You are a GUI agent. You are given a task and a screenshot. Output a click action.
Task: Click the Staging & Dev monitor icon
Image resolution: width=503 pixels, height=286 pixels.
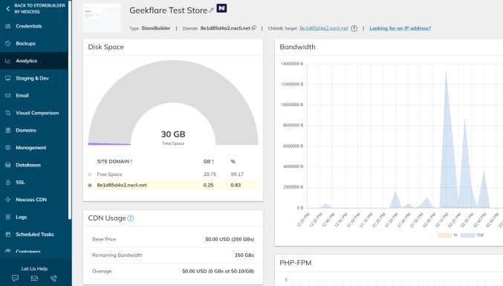click(x=8, y=78)
